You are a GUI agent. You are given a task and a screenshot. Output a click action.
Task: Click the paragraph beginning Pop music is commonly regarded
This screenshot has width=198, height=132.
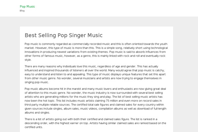(x=96, y=52)
